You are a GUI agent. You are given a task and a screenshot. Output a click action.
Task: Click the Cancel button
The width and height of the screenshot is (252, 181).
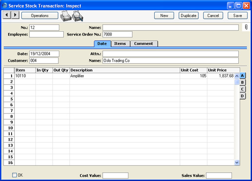pos(213,16)
